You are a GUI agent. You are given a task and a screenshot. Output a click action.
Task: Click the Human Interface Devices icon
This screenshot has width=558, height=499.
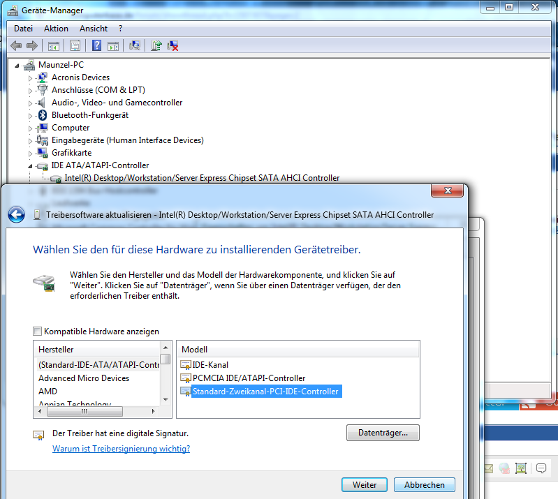(x=43, y=140)
